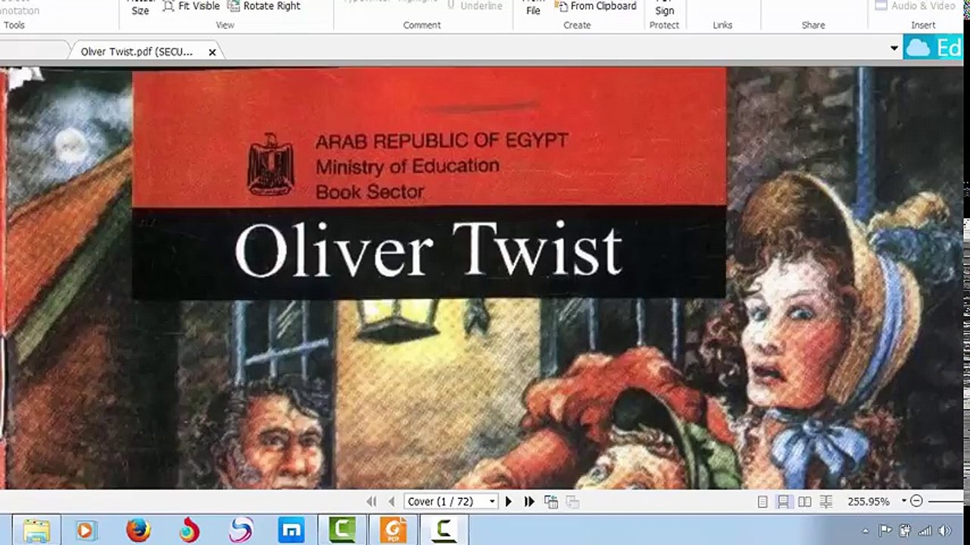Switch to the Oliver Twist.pdf tab

point(136,52)
